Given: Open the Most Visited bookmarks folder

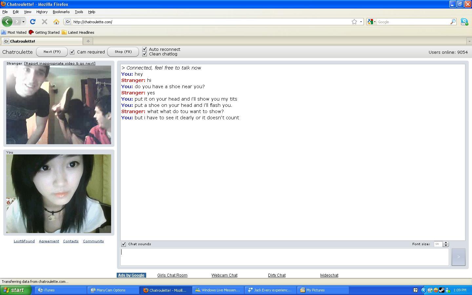Looking at the screenshot, I should coord(14,32).
